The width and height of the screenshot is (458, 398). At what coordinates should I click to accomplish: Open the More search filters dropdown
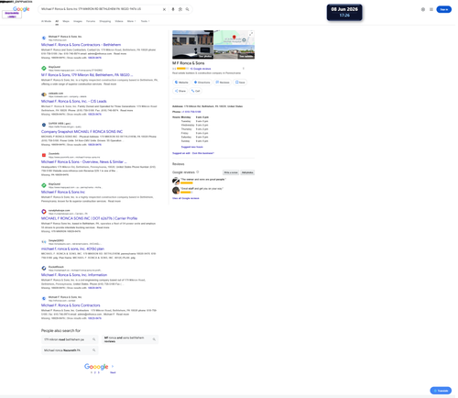(130, 21)
